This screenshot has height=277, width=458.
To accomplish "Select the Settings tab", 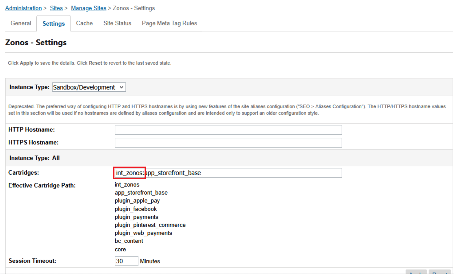I will pos(53,23).
